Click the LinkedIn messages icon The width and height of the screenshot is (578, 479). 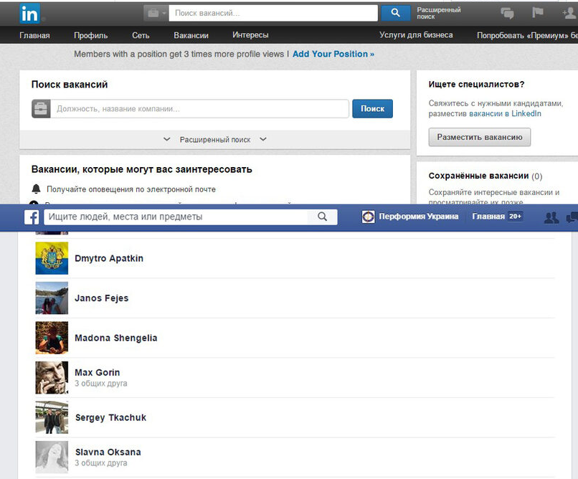tap(507, 13)
